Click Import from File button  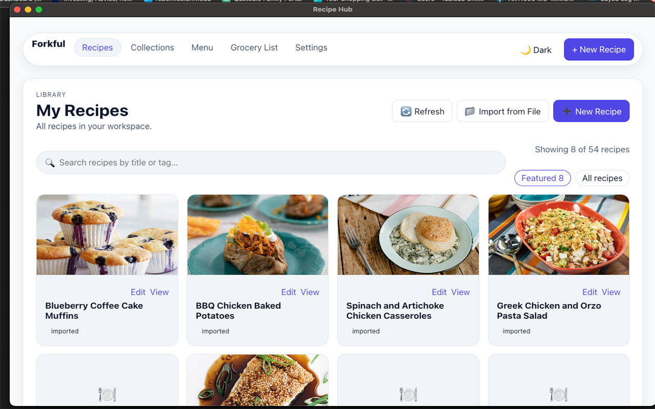pos(503,111)
